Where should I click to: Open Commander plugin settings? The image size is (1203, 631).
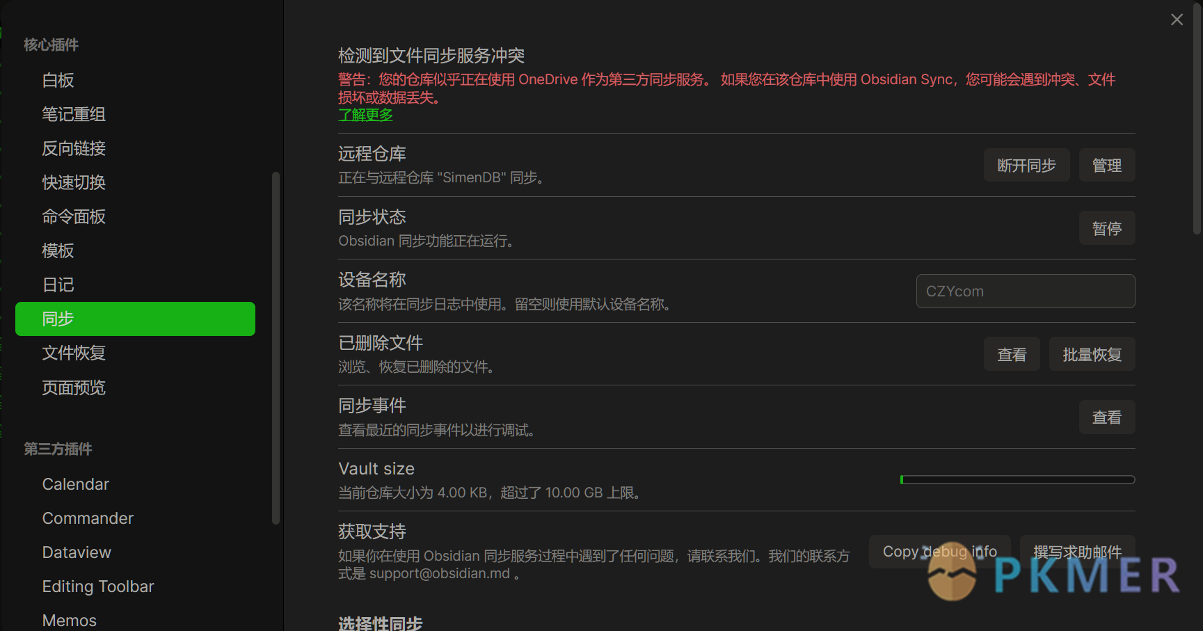pos(135,518)
